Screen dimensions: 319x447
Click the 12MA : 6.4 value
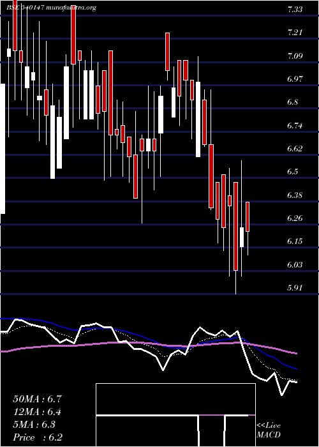(x=37, y=412)
